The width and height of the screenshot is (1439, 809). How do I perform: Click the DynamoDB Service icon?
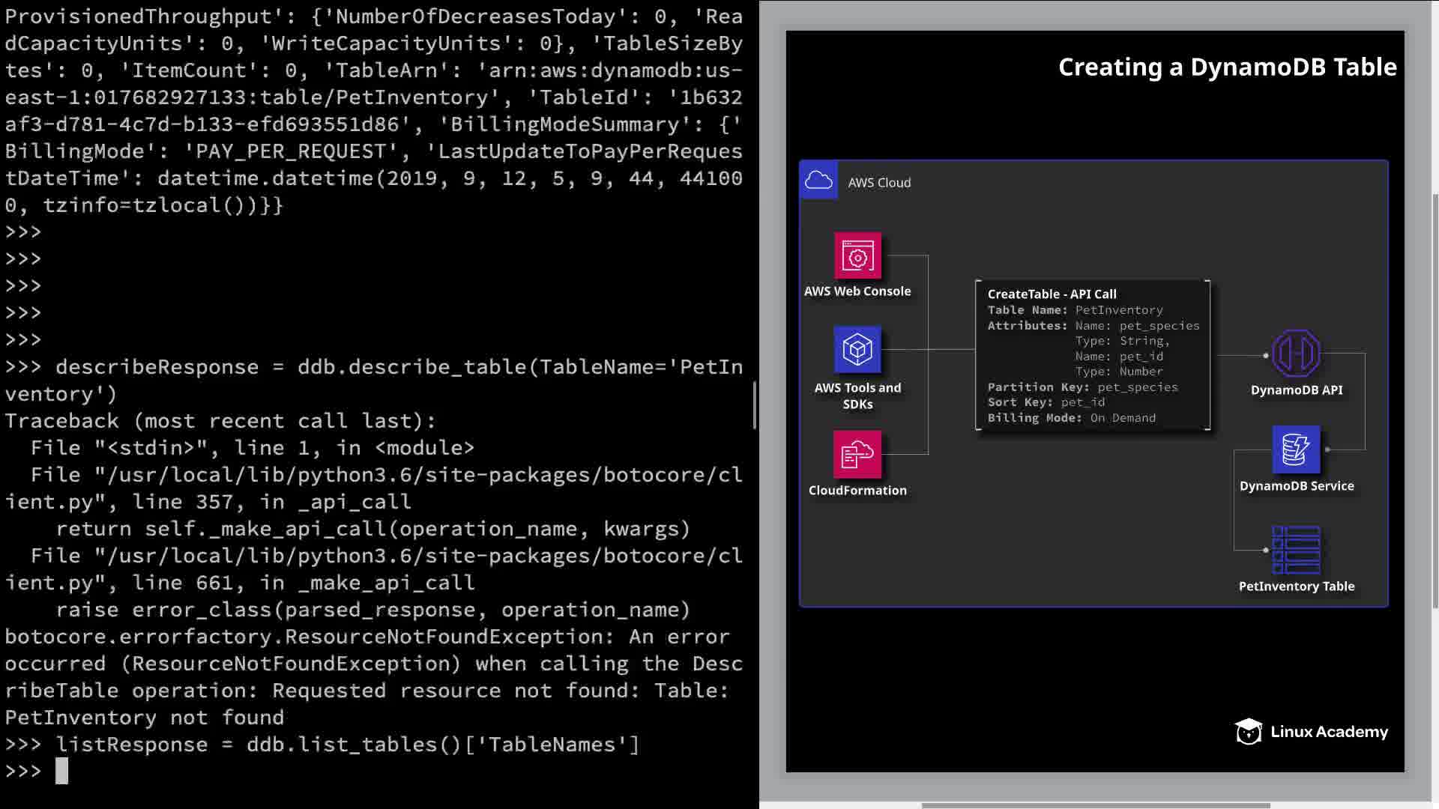[x=1296, y=449]
